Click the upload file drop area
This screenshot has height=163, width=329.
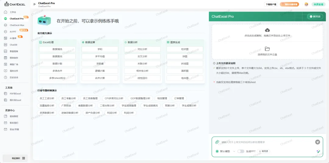click(267, 33)
